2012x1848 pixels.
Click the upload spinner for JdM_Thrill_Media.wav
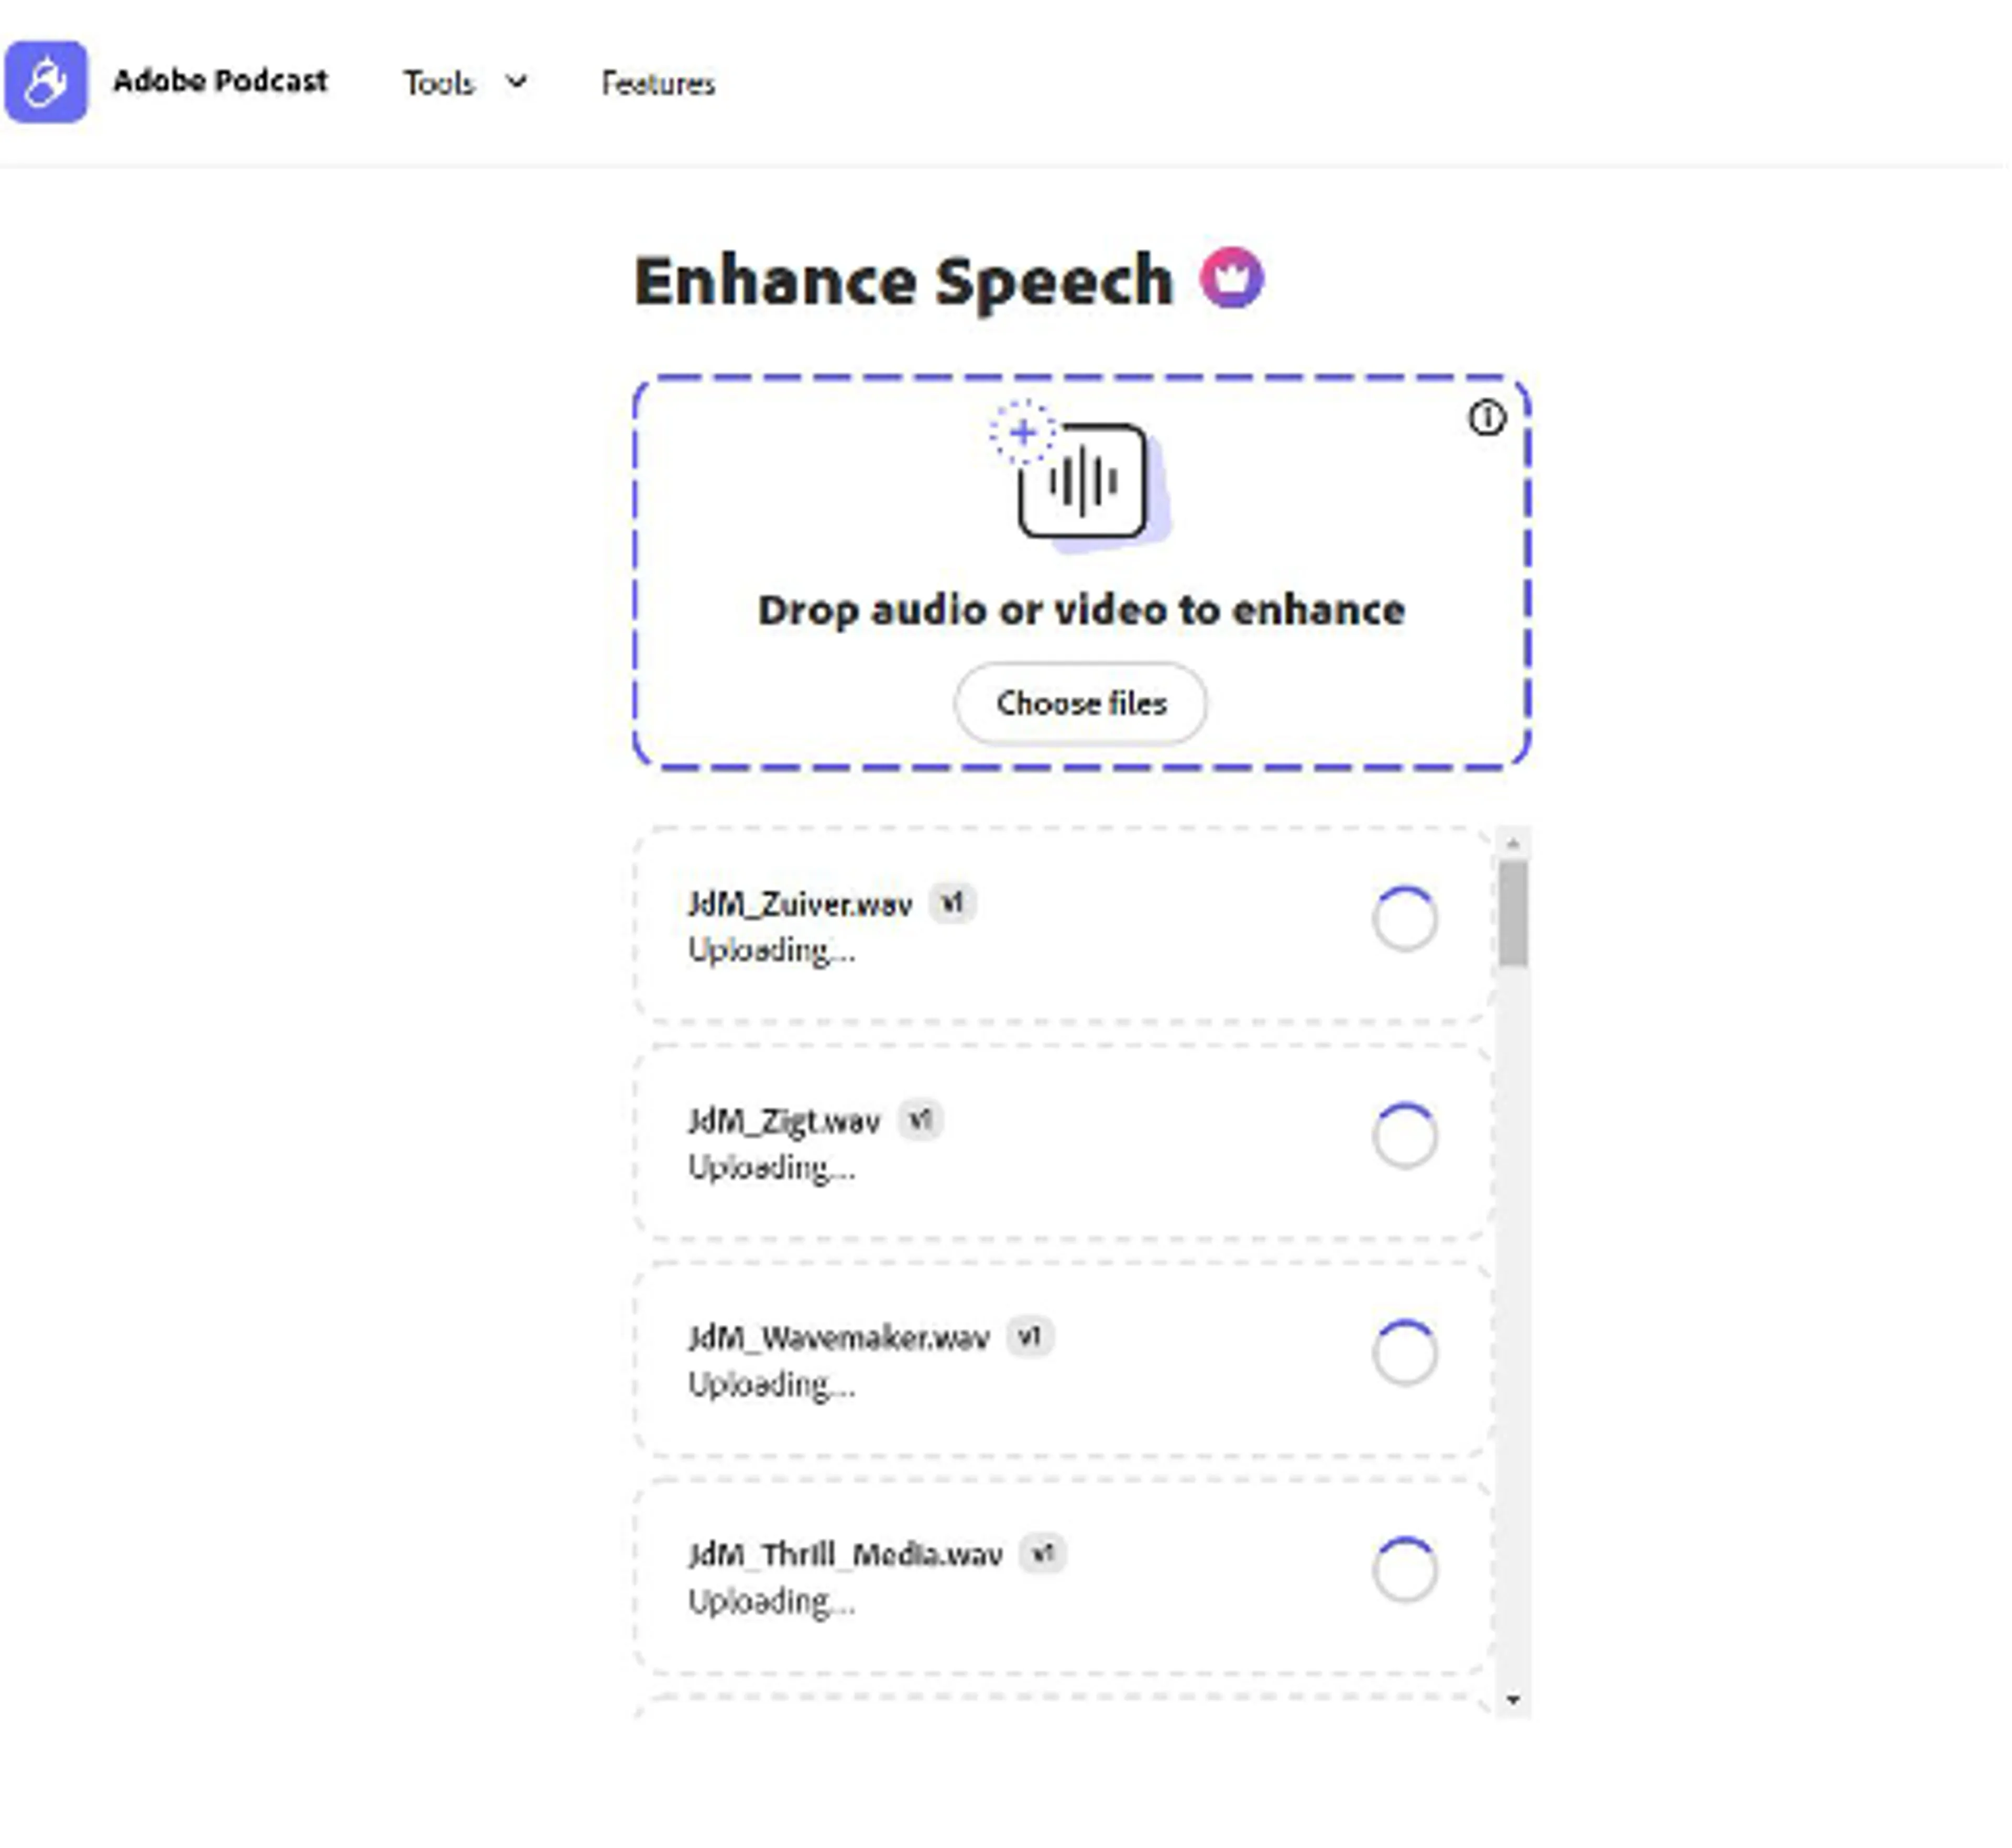click(1405, 1570)
